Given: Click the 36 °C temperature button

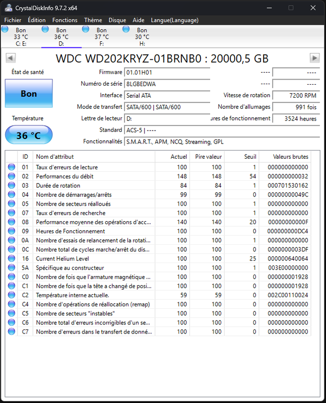Looking at the screenshot, I should (x=29, y=135).
